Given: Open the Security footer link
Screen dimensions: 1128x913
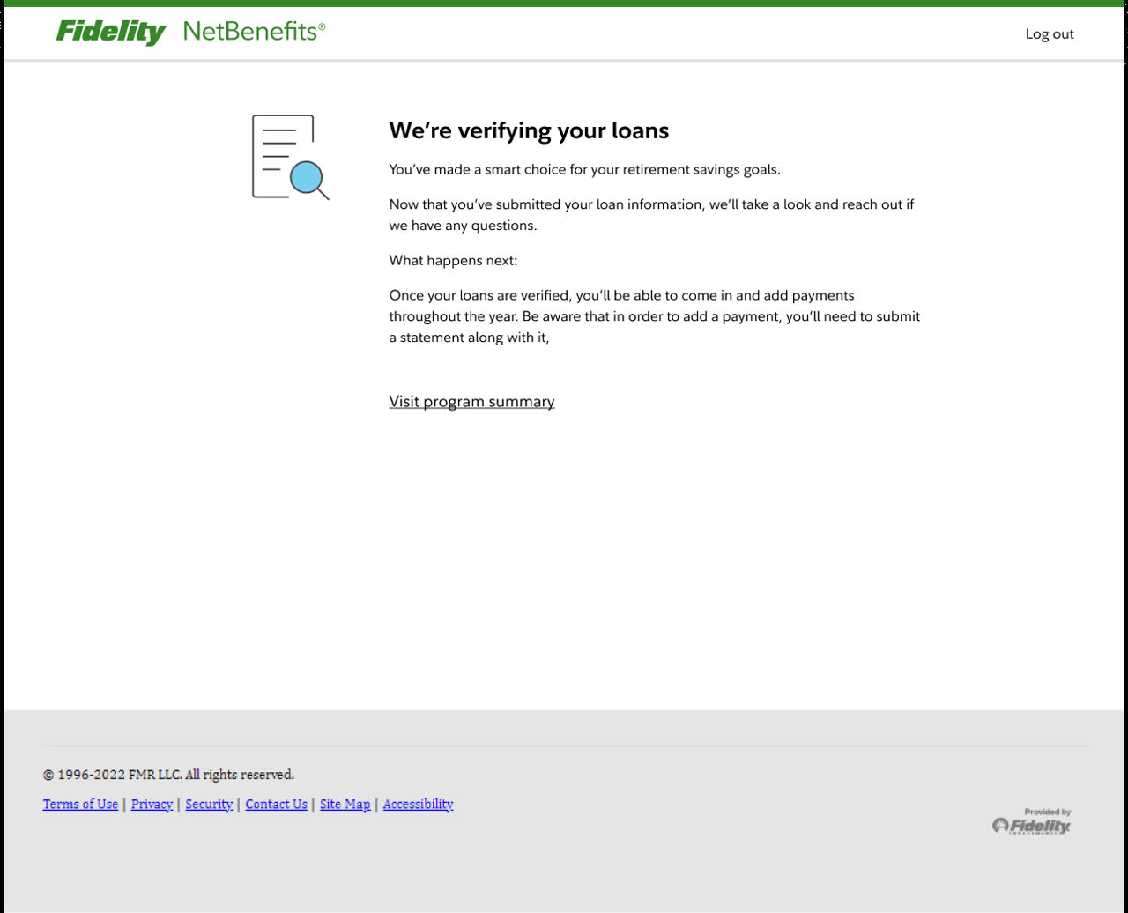Looking at the screenshot, I should click(x=209, y=804).
